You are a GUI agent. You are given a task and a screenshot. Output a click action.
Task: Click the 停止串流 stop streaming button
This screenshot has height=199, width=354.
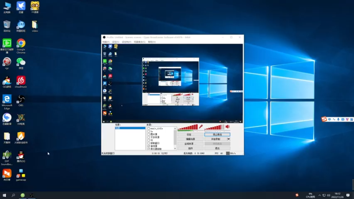coord(217,134)
